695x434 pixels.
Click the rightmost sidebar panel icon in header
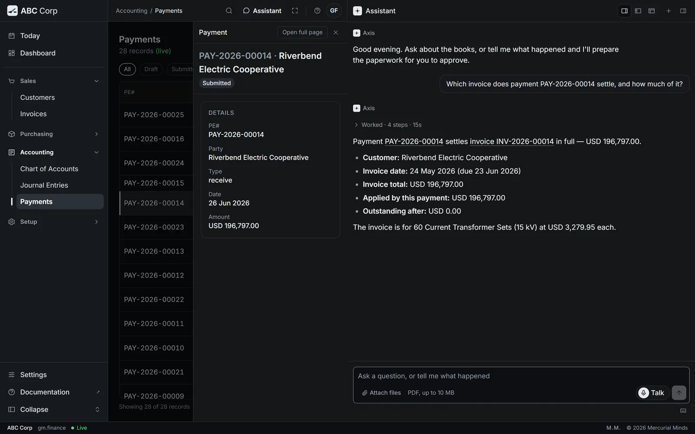683,11
